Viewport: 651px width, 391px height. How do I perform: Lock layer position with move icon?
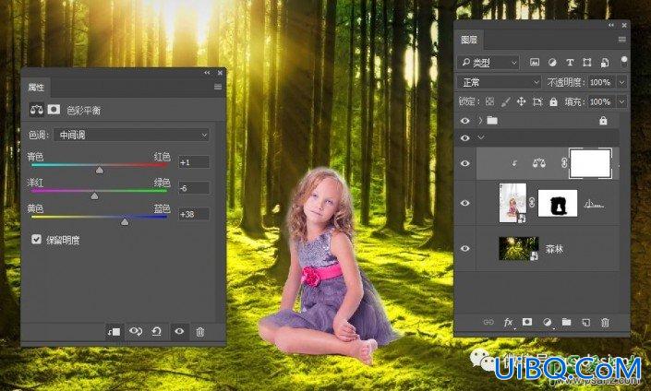coord(521,101)
